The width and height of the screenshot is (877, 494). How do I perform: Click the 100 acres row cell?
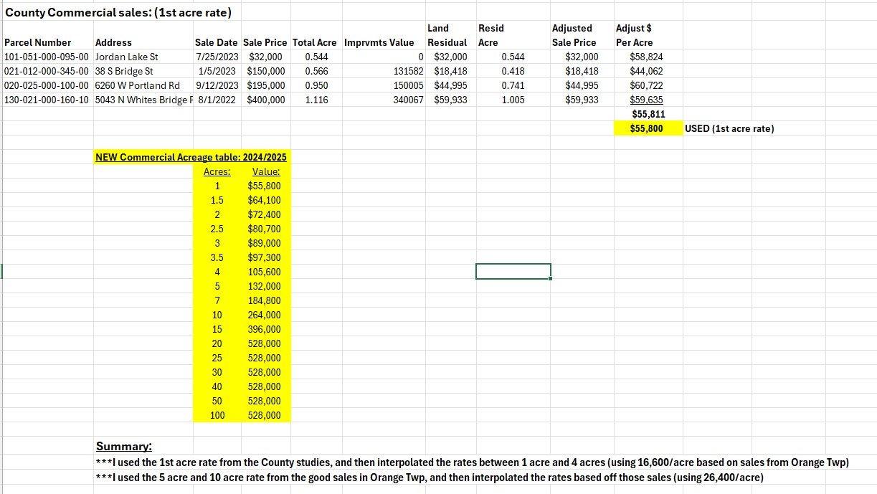point(217,415)
